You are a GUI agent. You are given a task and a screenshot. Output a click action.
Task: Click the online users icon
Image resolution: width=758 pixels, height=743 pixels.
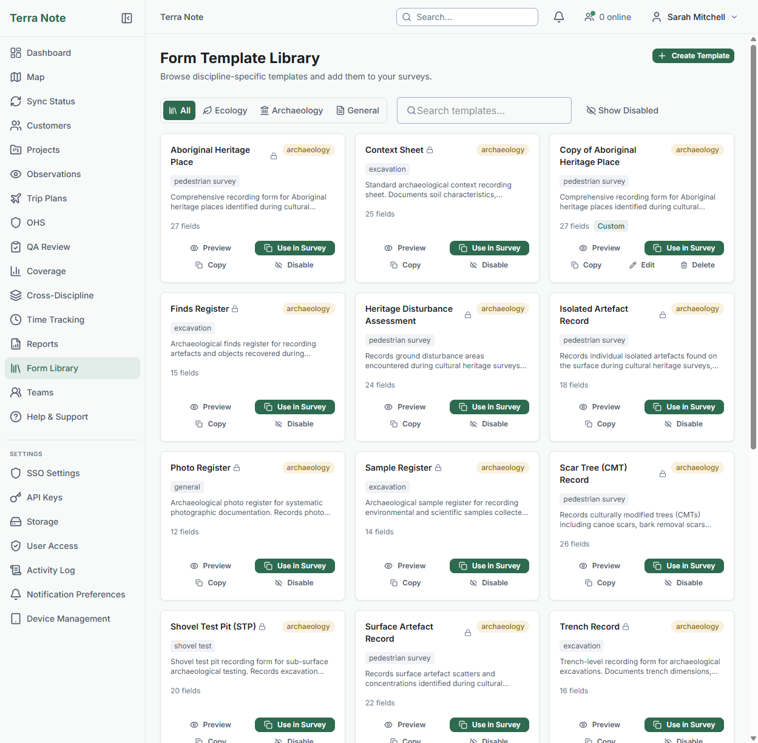tap(589, 17)
